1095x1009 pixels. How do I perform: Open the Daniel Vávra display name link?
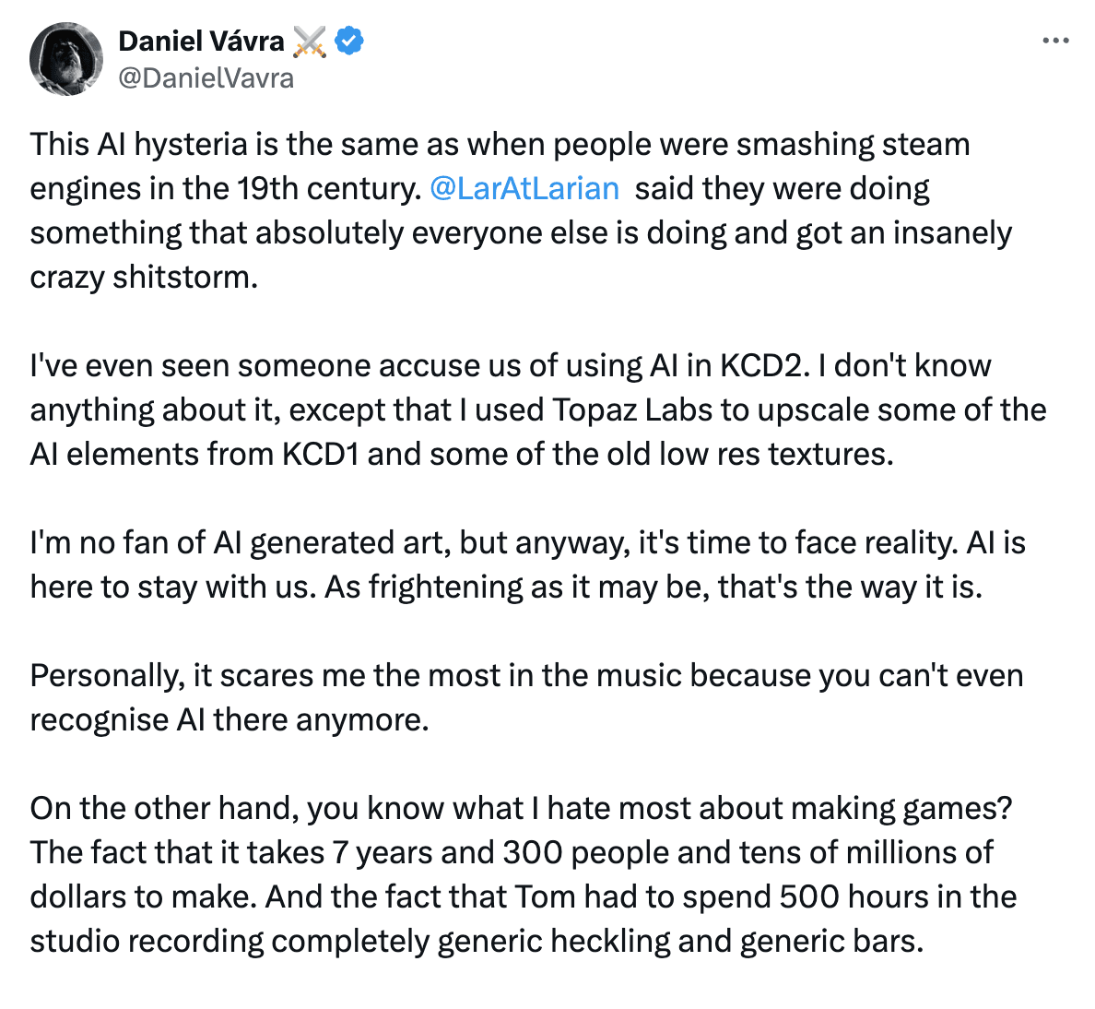pyautogui.click(x=202, y=42)
